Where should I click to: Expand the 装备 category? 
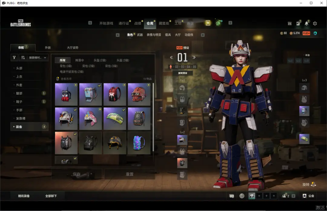click(29, 127)
